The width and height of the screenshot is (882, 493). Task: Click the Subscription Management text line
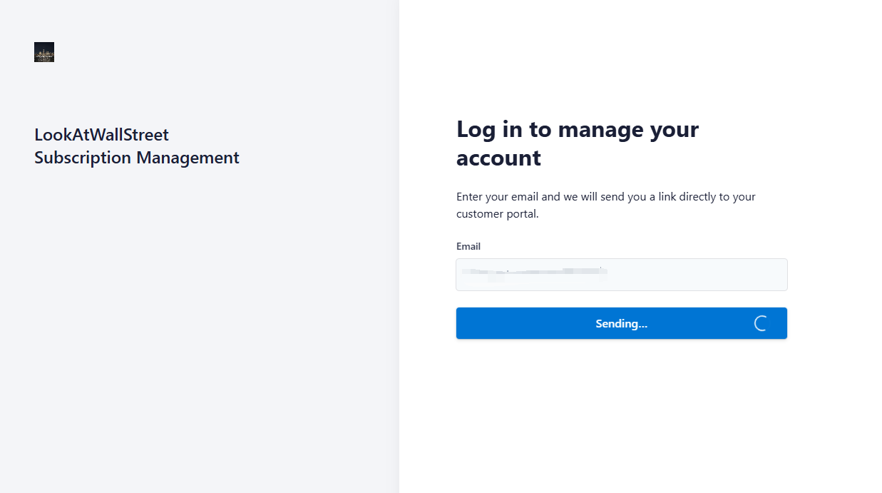(x=137, y=158)
